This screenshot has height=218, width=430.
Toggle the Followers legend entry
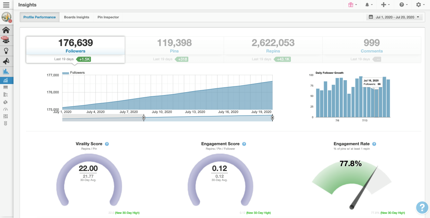pyautogui.click(x=74, y=73)
